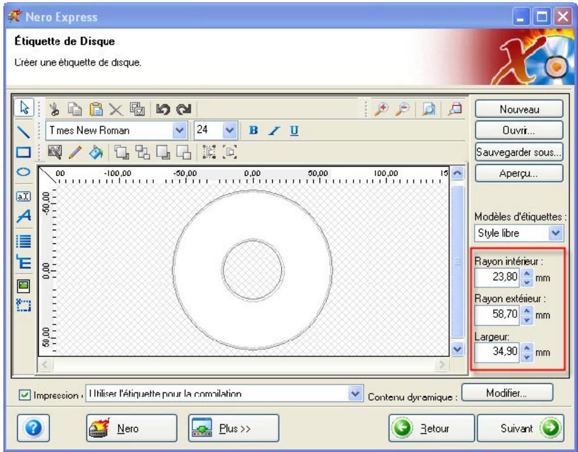
Task: Toggle bold text formatting
Action: coord(253,130)
